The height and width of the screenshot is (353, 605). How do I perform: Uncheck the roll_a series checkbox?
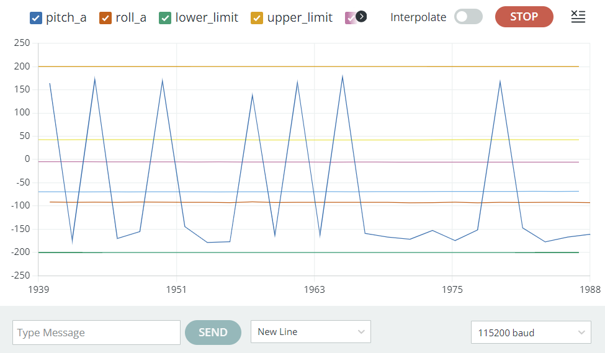click(105, 18)
